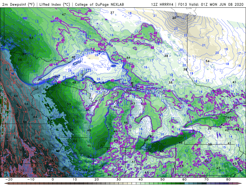Click the '12Z HRRRV4' model run label
Image resolution: width=246 pixels, height=185 pixels.
click(162, 4)
